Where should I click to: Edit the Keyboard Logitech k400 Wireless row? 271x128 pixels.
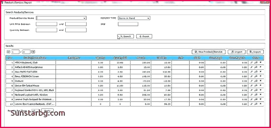point(252,95)
